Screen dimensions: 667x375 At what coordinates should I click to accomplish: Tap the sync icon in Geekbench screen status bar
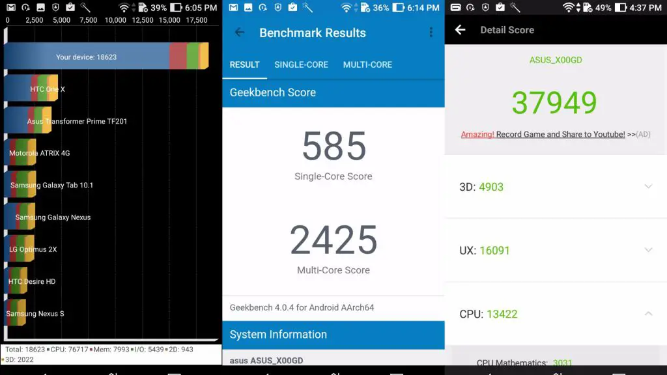263,8
